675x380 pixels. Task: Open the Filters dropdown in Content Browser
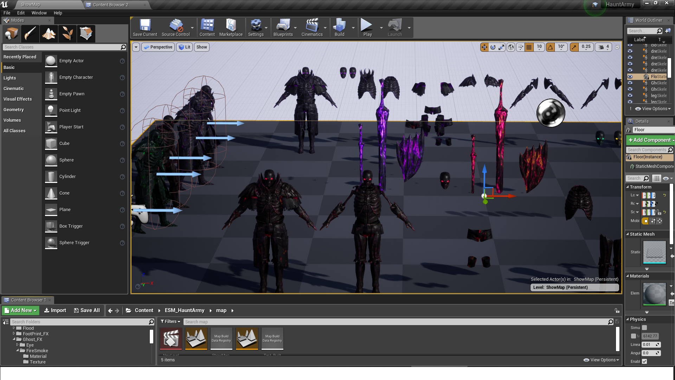(x=171, y=322)
